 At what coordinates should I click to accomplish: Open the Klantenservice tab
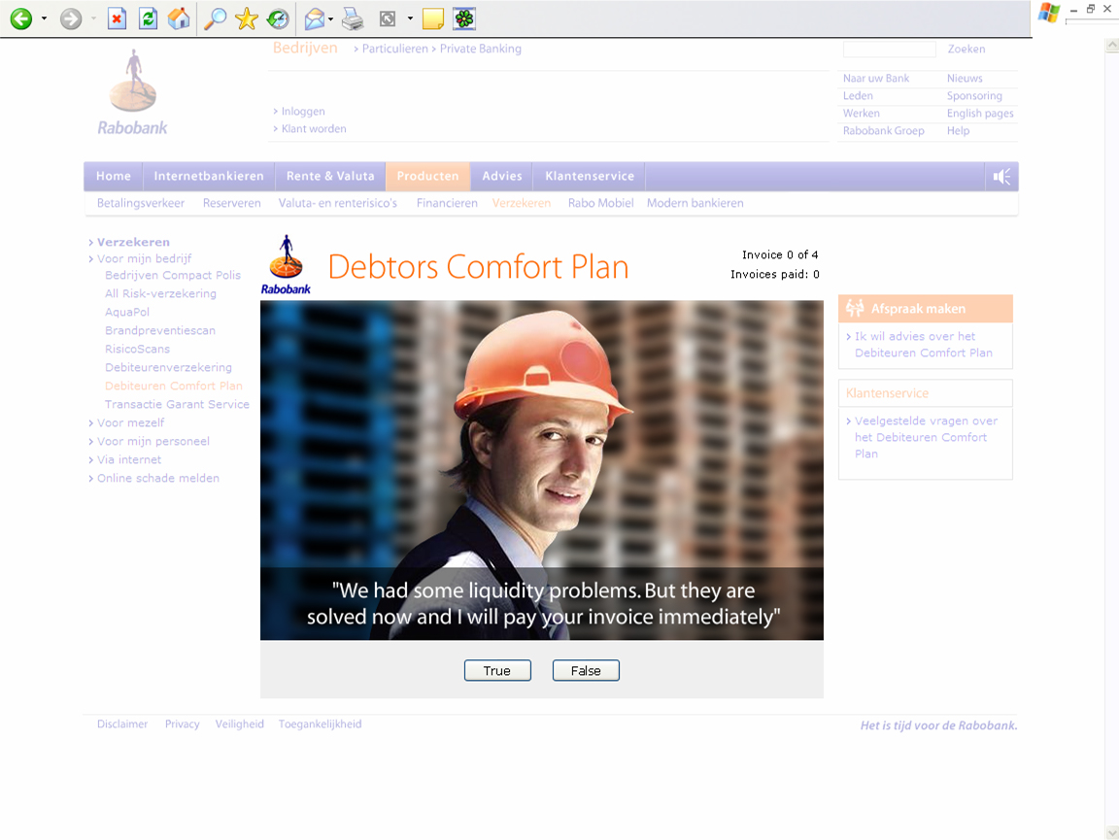tap(590, 177)
